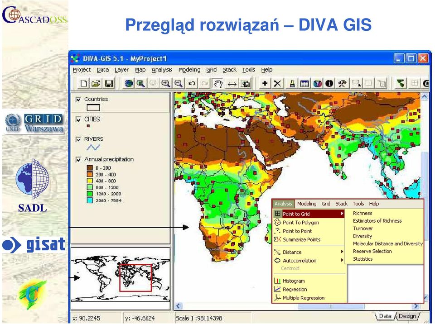Click the DIVA-GIS title bar app icon
This screenshot has height=324, width=435.
point(75,58)
